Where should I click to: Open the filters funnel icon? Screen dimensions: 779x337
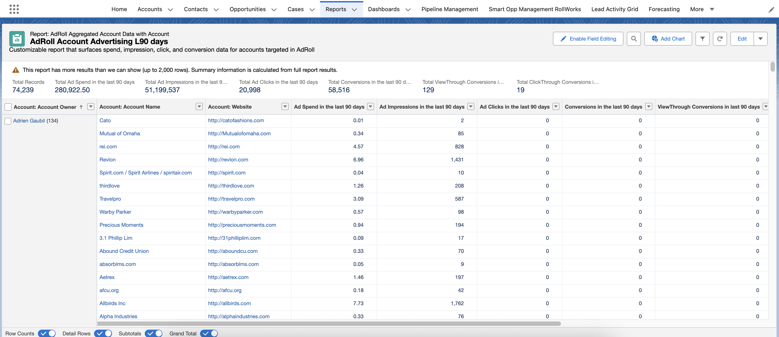[702, 39]
